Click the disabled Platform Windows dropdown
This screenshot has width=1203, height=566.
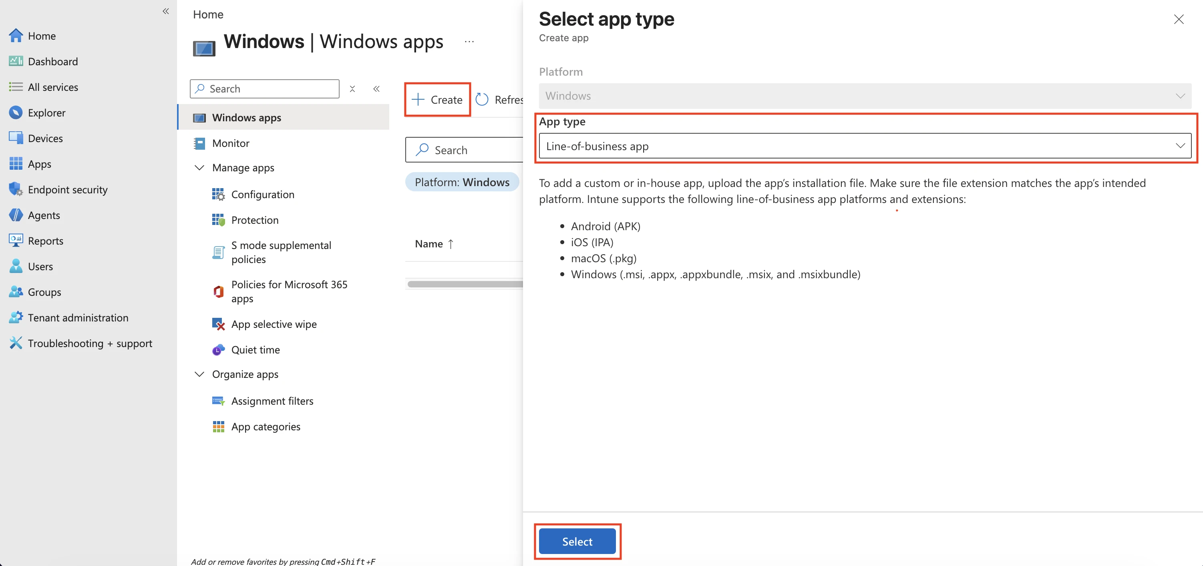pyautogui.click(x=865, y=96)
